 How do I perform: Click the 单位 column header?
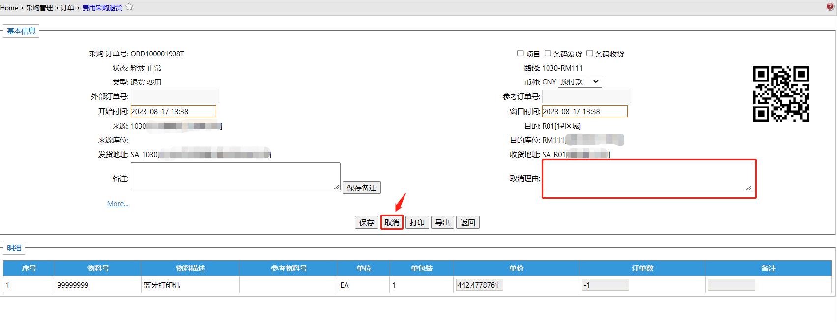coord(364,268)
